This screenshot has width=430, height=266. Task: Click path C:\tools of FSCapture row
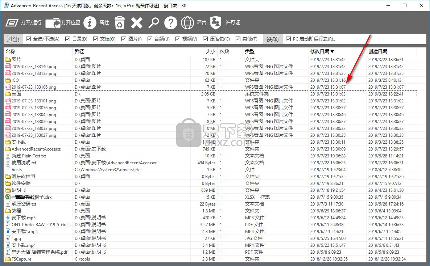(82, 259)
